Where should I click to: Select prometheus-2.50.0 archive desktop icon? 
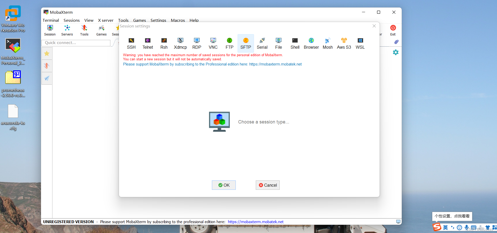coord(13,84)
